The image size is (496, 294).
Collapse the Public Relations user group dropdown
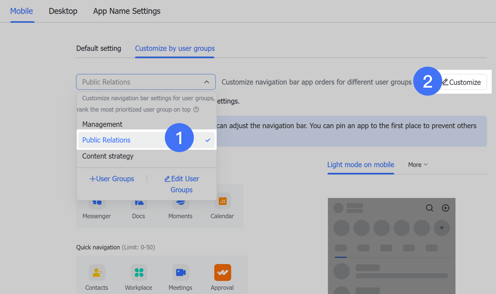pos(207,82)
